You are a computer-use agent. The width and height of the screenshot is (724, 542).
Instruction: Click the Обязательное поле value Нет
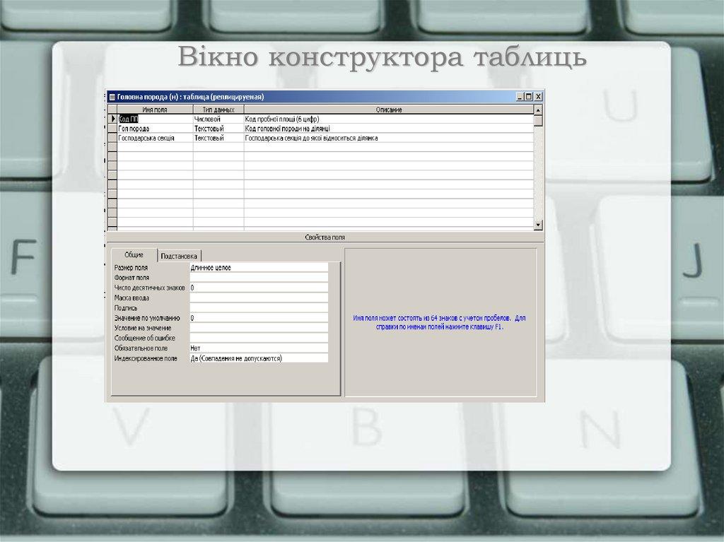tap(258, 348)
